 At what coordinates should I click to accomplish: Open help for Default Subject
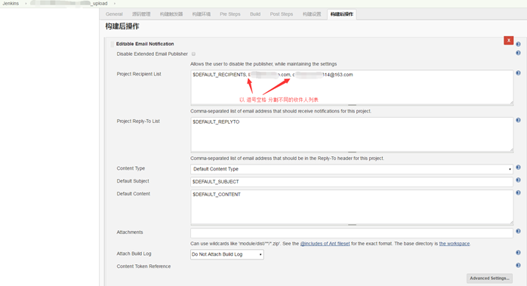pyautogui.click(x=518, y=180)
